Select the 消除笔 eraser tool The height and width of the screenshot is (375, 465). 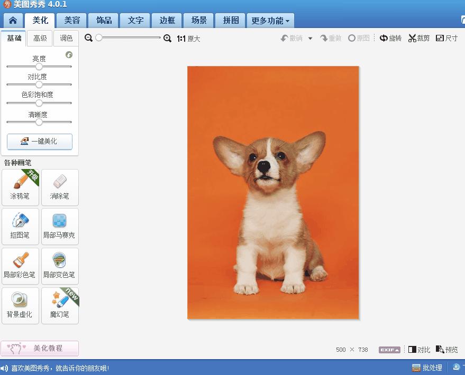click(x=60, y=187)
